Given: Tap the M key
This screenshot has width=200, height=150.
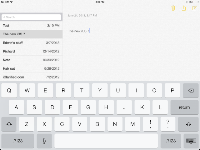Looking at the screenshot, I should pyautogui.click(x=132, y=124).
